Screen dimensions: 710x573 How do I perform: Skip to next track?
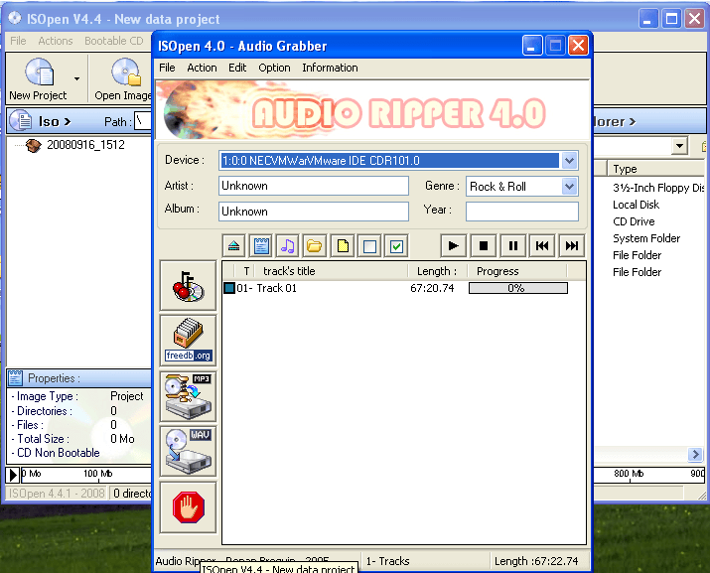(572, 246)
